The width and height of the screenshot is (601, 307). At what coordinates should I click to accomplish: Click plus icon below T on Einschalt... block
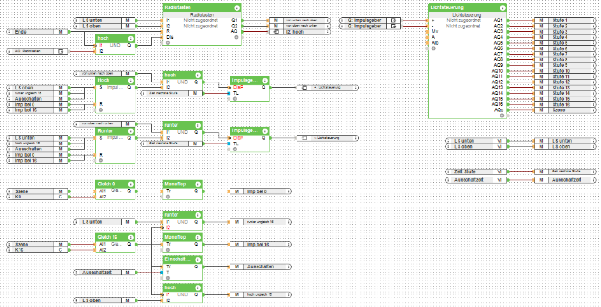click(x=168, y=278)
